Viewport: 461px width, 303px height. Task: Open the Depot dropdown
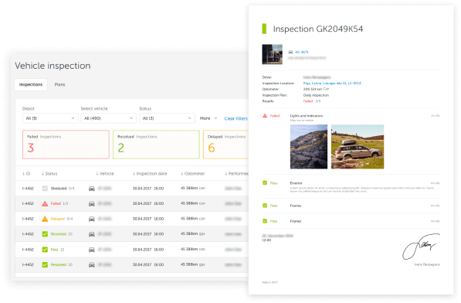[50, 118]
